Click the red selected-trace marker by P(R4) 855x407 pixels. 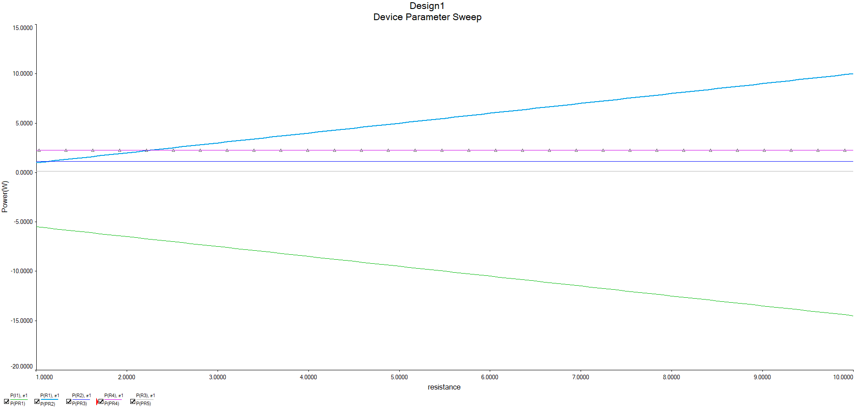point(97,402)
